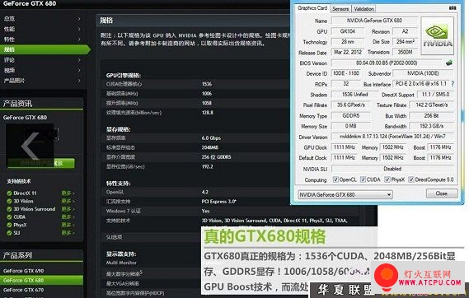Click the BIOS Version text field

387,63
